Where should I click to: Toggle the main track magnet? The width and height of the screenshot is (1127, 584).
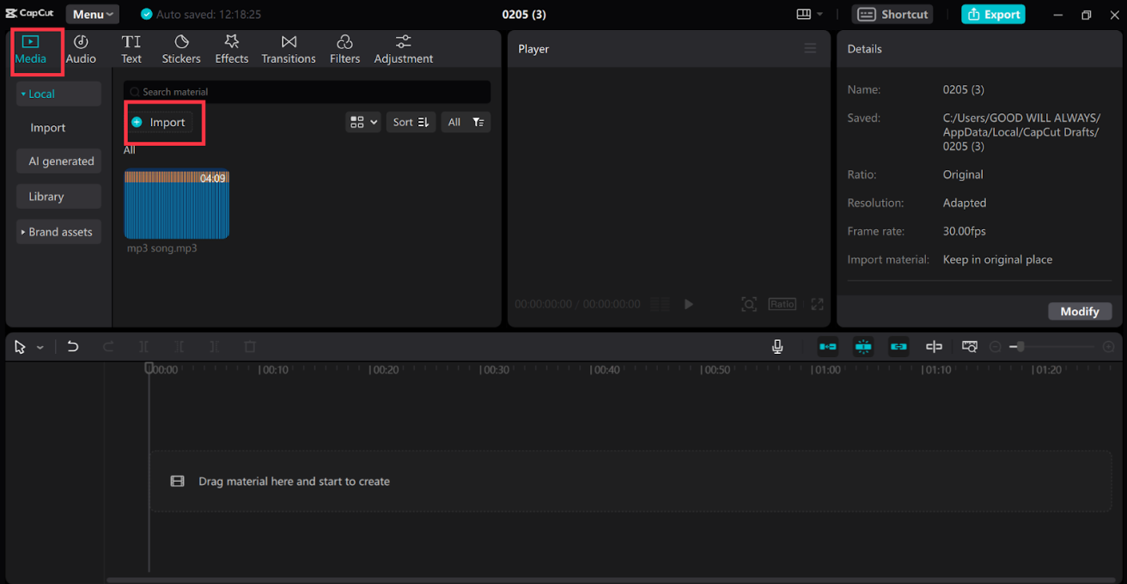click(x=828, y=346)
